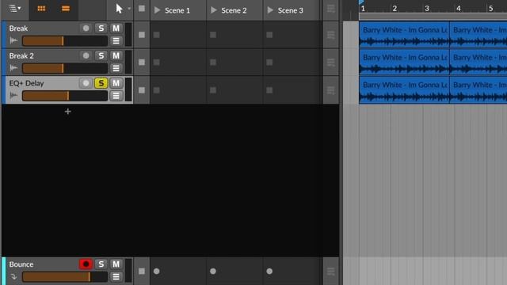Toggle launcher options icon in scene header
Screen dimensions: 507x285
tap(331, 9)
